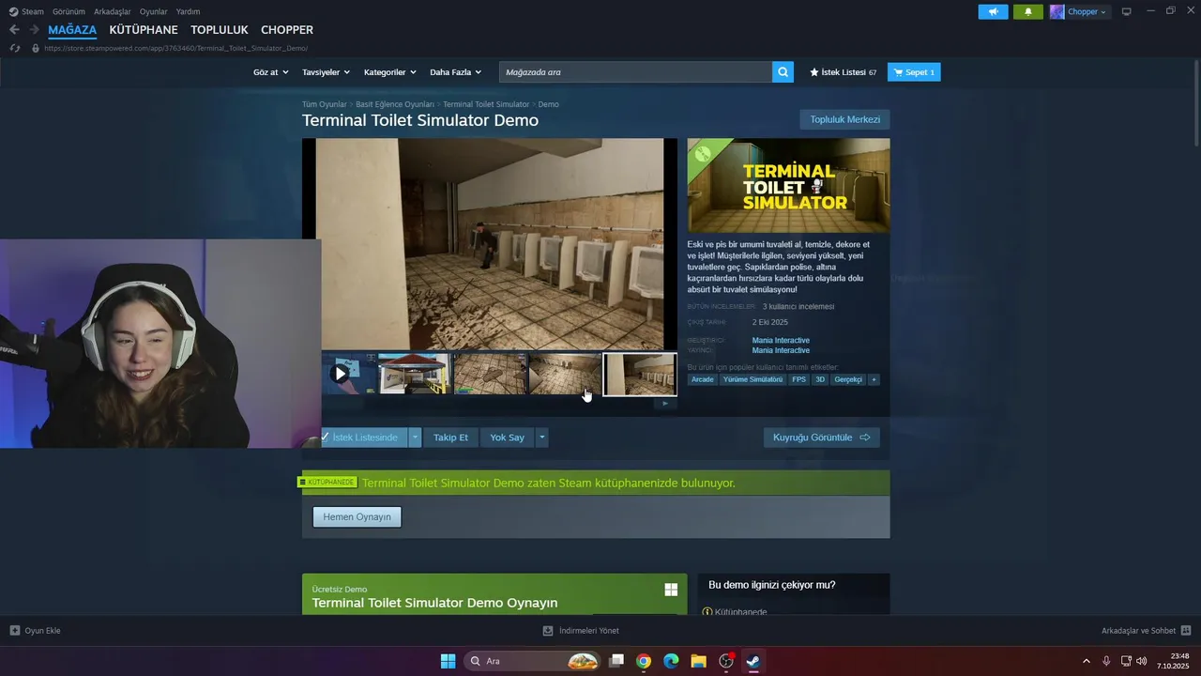The width and height of the screenshot is (1201, 676).
Task: Expand the Kategoriler dropdown
Action: tap(389, 72)
